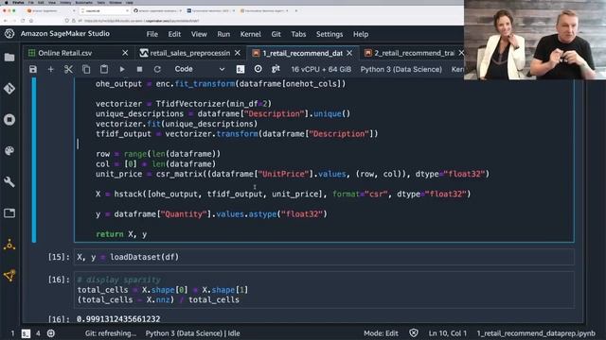Open the Git menu
Viewport: 606px width, 340px height.
[276, 34]
